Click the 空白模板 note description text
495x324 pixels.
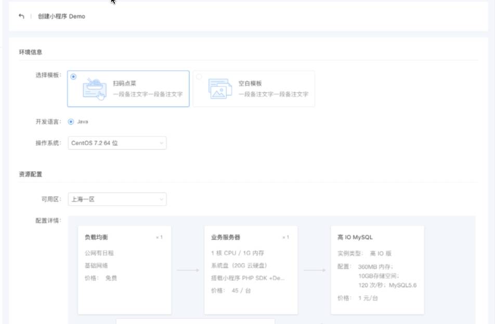tap(273, 94)
